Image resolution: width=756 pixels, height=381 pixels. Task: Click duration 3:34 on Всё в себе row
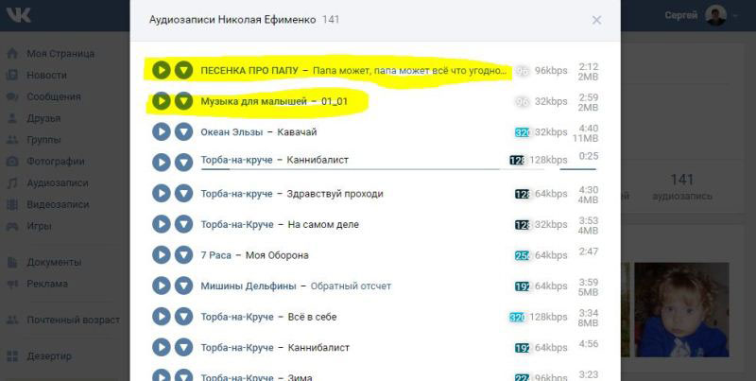point(588,313)
